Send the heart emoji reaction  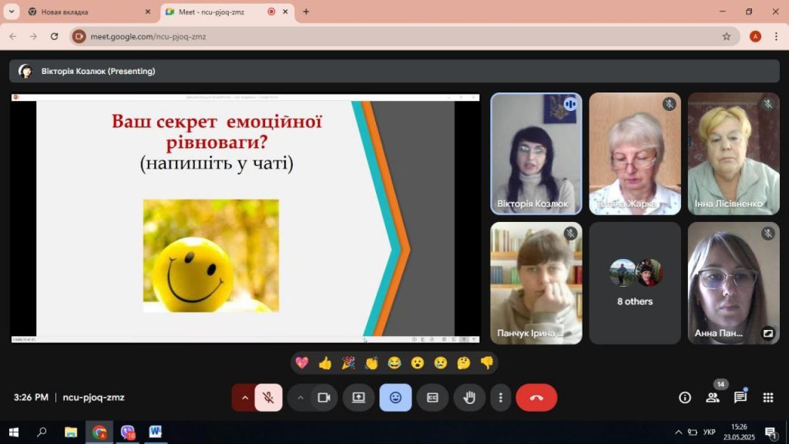tap(302, 363)
